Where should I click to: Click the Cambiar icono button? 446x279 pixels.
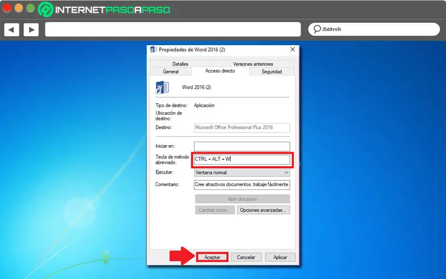215,210
